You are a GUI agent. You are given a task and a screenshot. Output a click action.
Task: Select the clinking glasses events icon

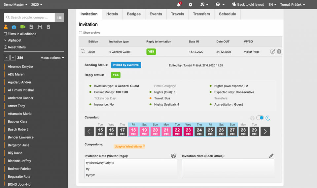click(40, 27)
